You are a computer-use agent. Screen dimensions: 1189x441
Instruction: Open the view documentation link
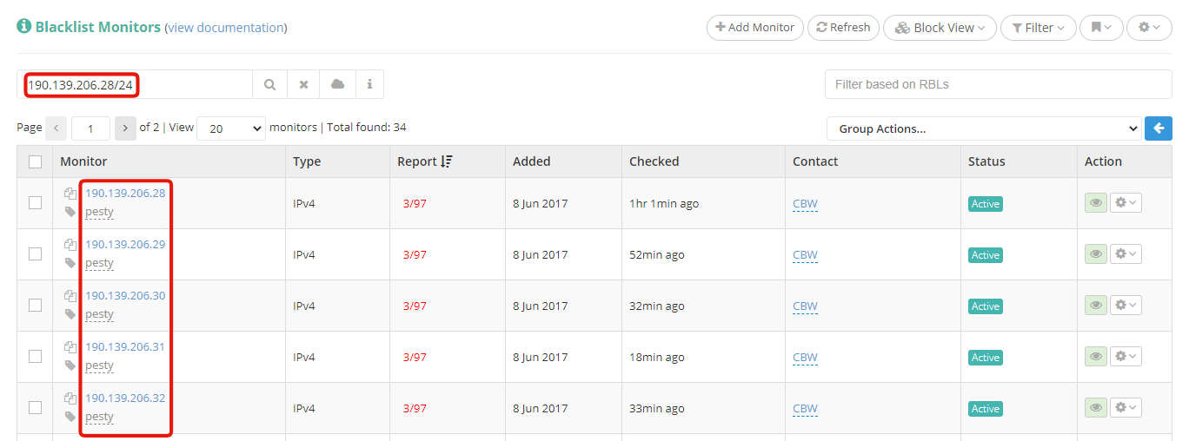[x=226, y=28]
